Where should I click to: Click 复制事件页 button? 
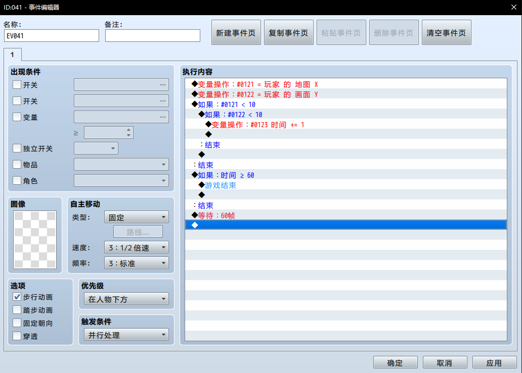tap(289, 32)
